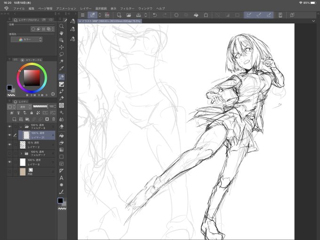Select the Ruler tool

(x=62, y=171)
